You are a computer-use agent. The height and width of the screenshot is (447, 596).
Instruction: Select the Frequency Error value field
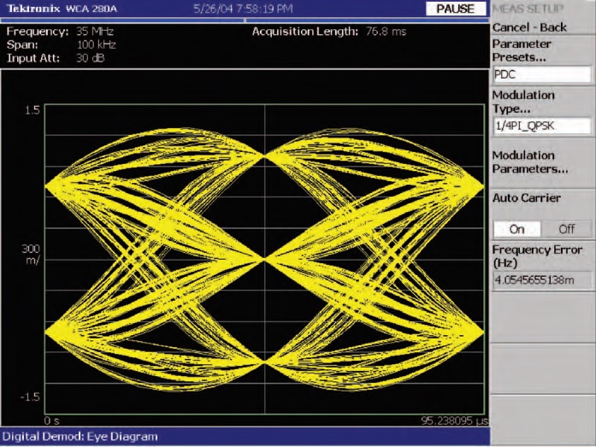click(x=541, y=279)
